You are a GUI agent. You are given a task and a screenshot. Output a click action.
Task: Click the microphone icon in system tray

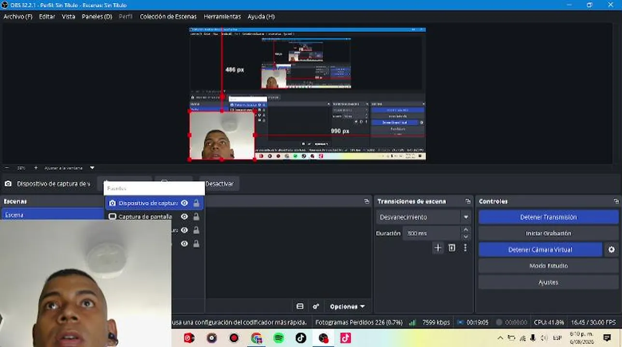tap(533, 337)
